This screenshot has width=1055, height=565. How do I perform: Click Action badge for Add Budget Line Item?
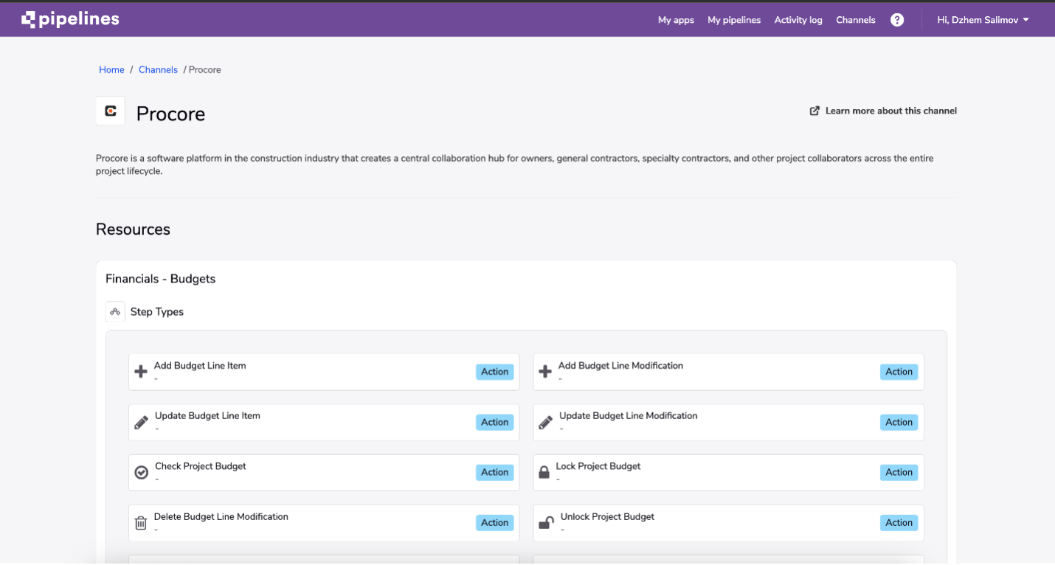[495, 372]
